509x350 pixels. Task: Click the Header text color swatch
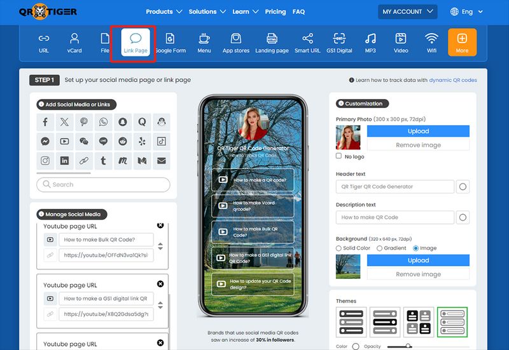tap(463, 187)
